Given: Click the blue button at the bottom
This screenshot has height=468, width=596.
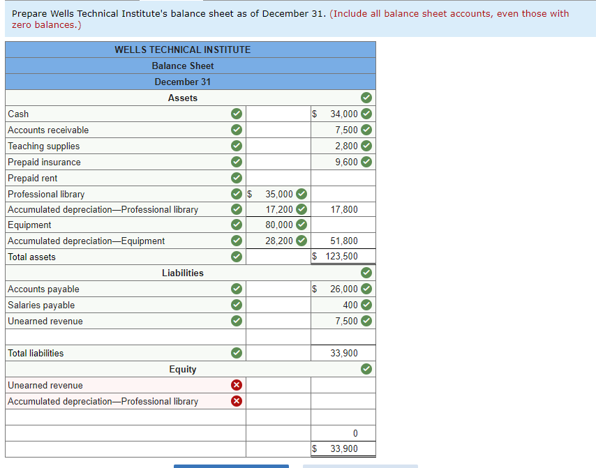Looking at the screenshot, I should click(231, 466).
